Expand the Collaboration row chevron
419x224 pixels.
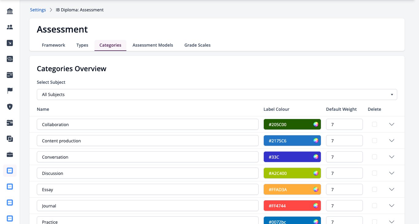pyautogui.click(x=391, y=124)
